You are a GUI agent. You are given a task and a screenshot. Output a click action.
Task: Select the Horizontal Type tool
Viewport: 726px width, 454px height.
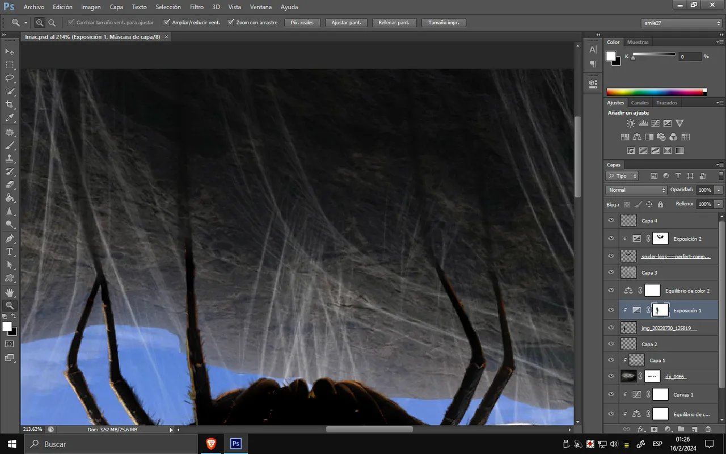tap(10, 251)
